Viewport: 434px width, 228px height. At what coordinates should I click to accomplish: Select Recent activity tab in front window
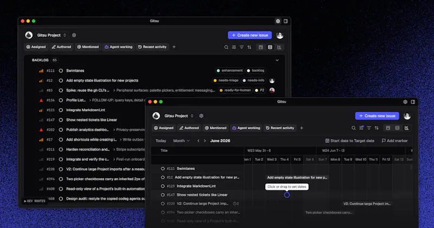click(280, 128)
